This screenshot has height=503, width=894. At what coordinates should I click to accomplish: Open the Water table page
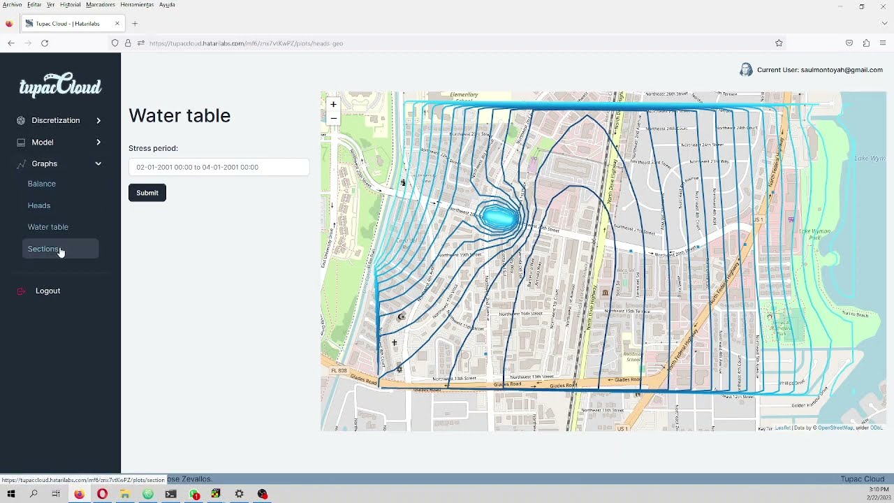pos(48,227)
